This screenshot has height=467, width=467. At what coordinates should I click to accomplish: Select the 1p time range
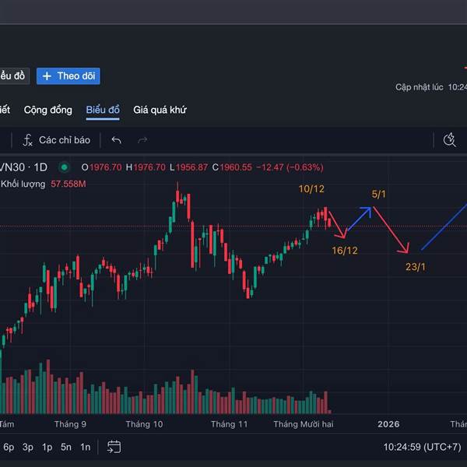(47, 447)
